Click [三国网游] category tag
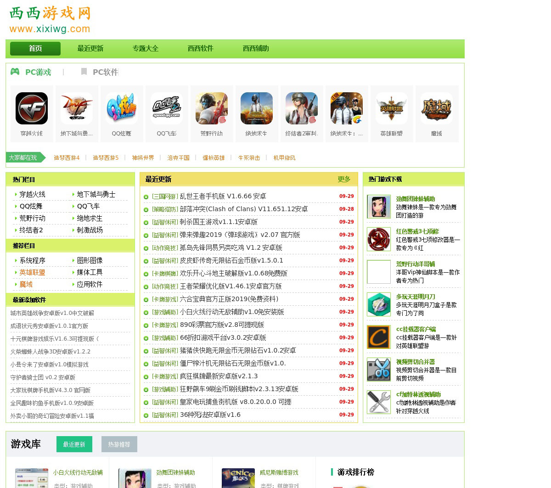Screen dimensions: 551x488 point(165,196)
